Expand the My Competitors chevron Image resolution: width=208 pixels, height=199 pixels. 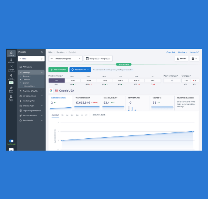click(42, 96)
